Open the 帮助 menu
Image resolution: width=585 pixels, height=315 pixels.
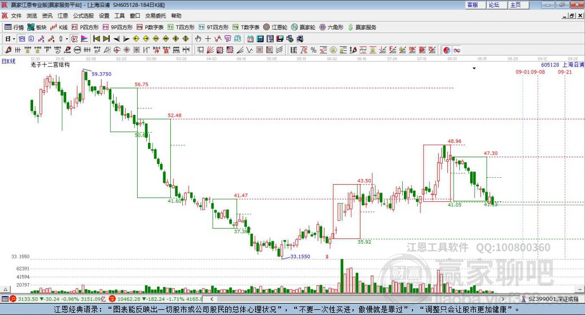tap(176, 15)
